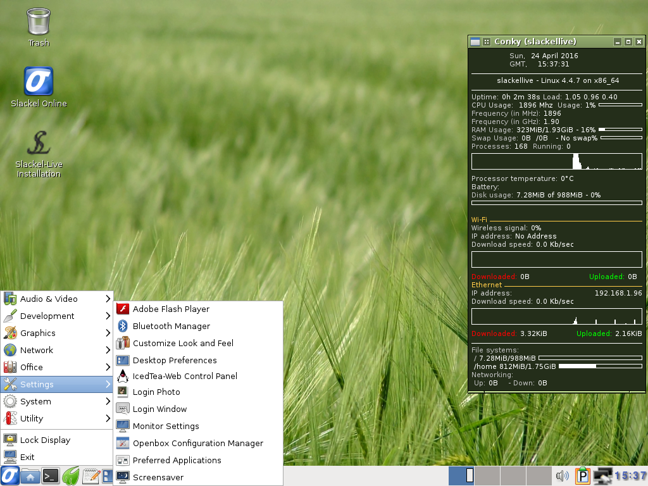This screenshot has width=648, height=486.
Task: Click the 'Sun, 24 April 2016' date text
Action: coord(544,56)
